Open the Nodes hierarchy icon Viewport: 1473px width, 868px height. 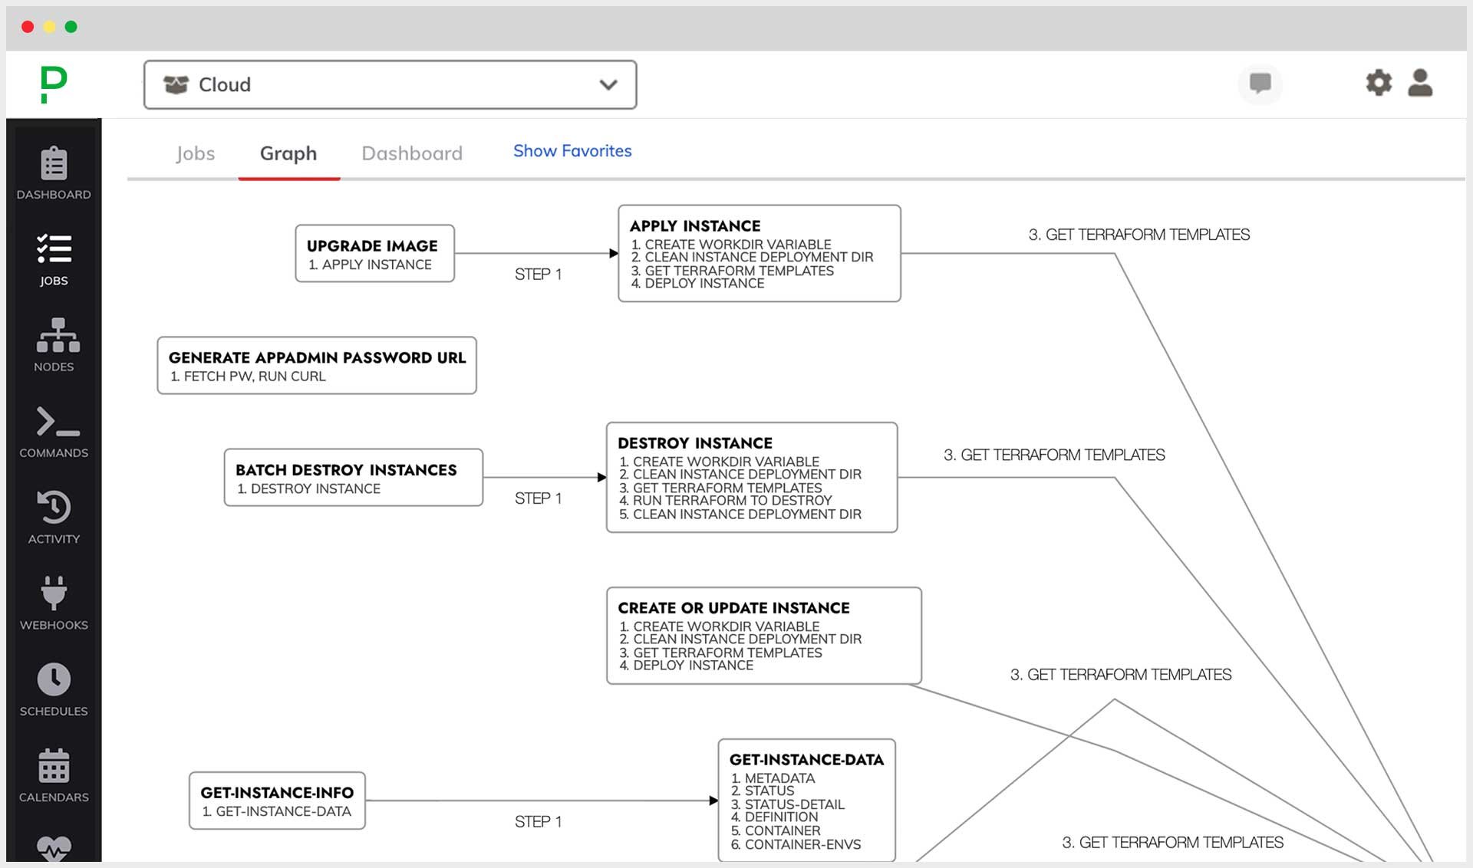(57, 336)
